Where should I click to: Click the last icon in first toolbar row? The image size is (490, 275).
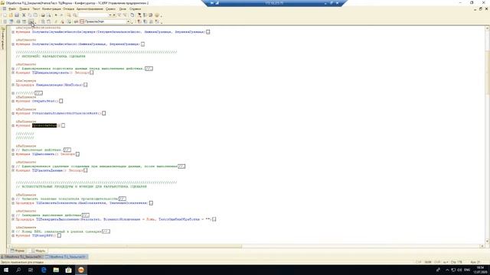157,15
